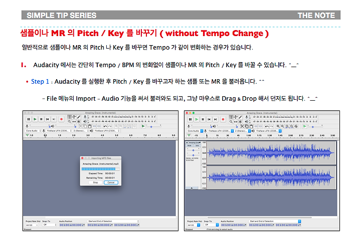Open Snap-To Off dropdown in waveform window
Screen dimensions: 361x237
(x=212, y=225)
